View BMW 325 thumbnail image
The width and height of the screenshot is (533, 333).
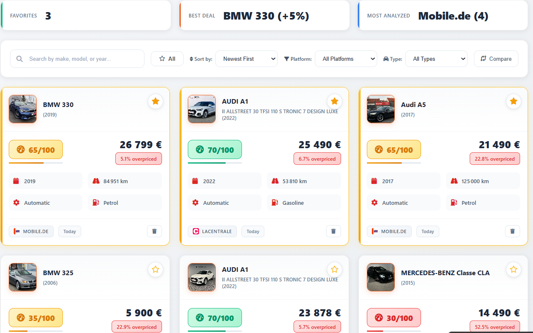click(22, 277)
